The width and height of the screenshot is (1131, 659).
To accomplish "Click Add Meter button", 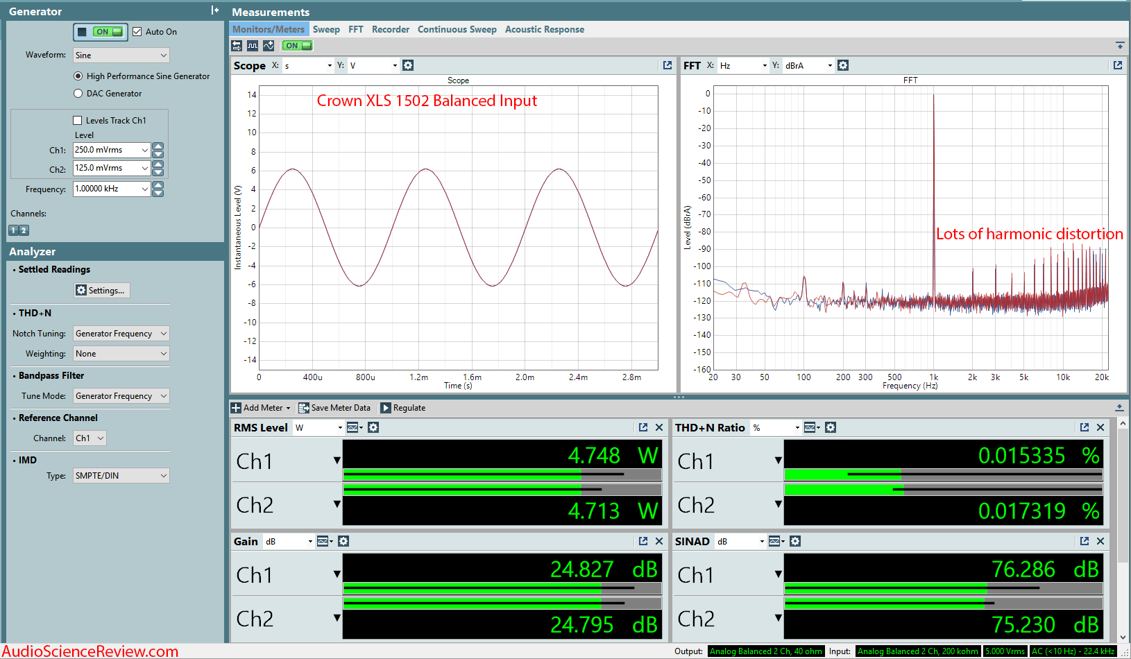I will click(261, 408).
